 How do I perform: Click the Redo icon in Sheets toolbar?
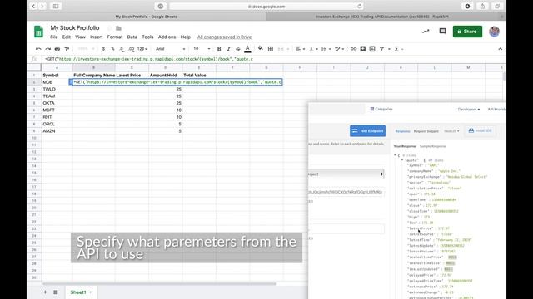(48, 49)
